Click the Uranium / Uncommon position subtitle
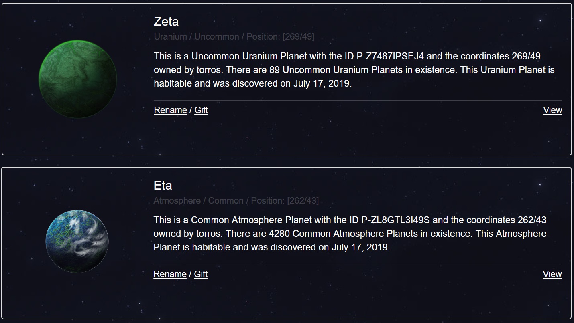This screenshot has width=574, height=323. click(234, 37)
